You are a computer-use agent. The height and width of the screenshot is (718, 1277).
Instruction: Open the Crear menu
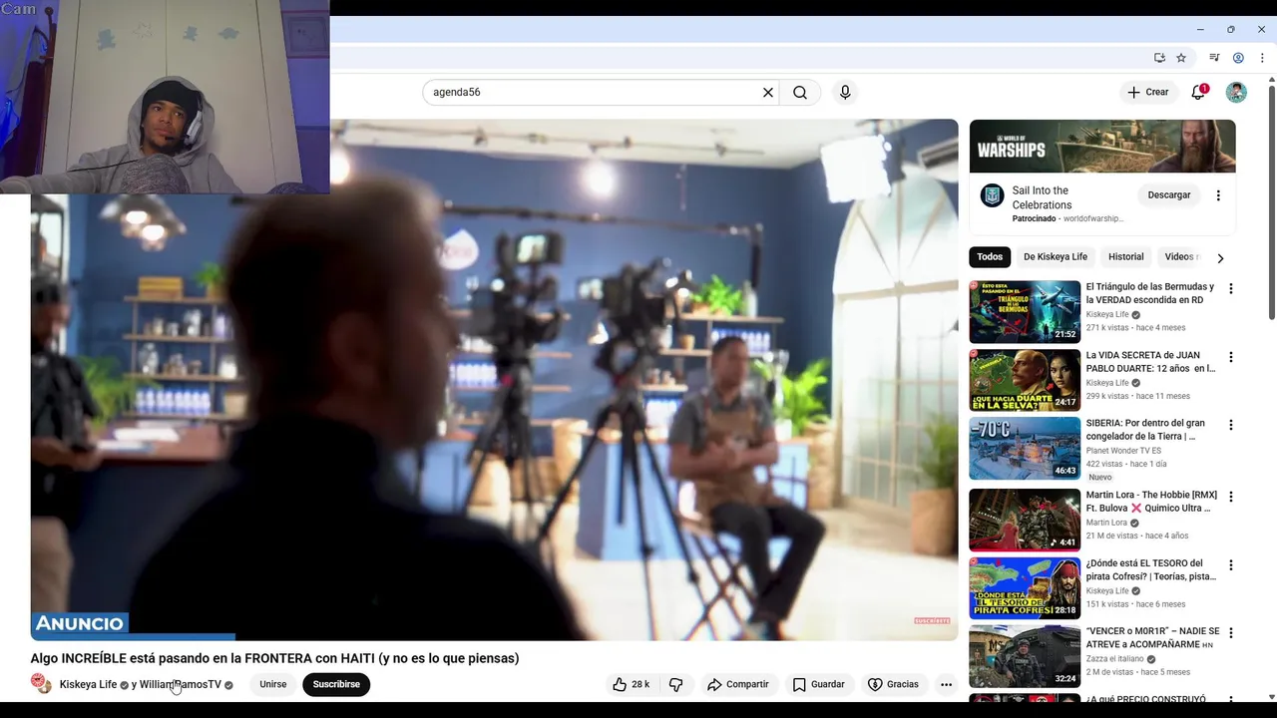pos(1147,92)
